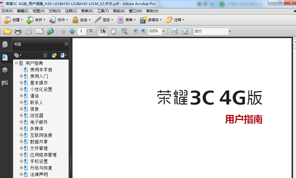This screenshot has height=178, width=296.
Task: Open the Find options dropdown arrow
Action: (x=230, y=31)
